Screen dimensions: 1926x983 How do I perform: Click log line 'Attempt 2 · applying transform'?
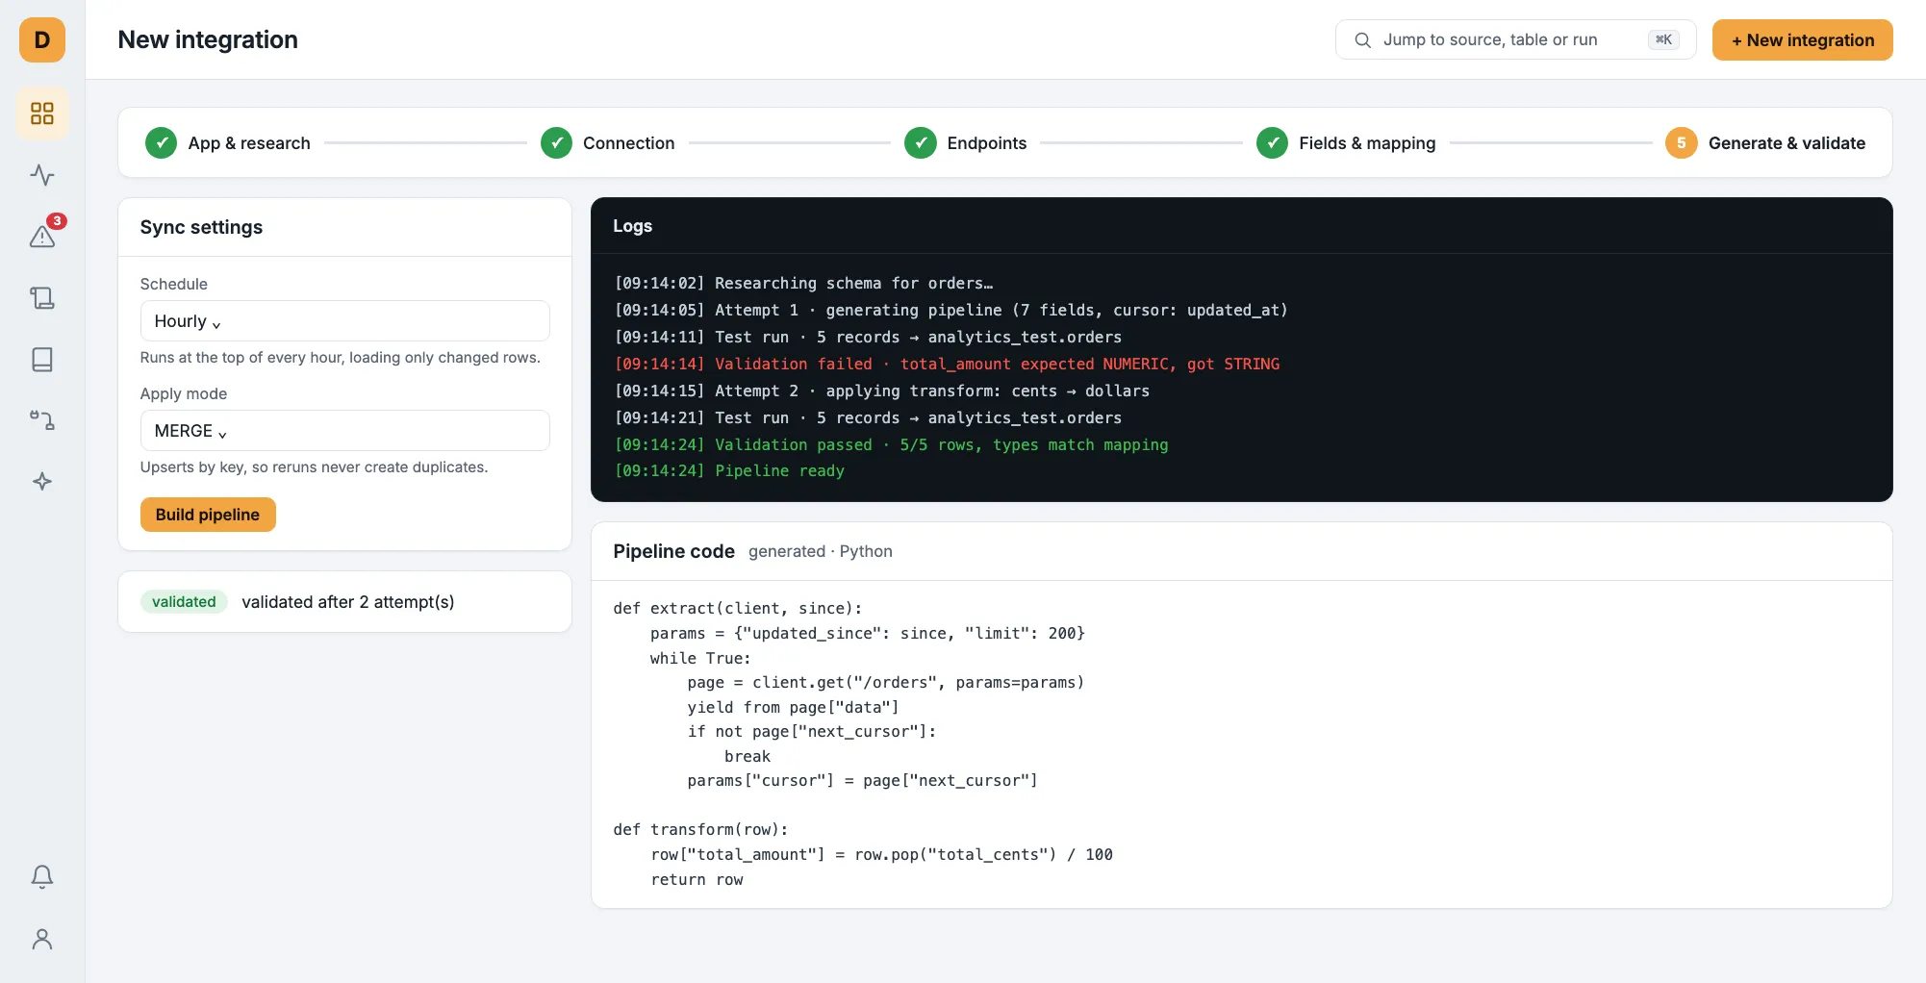882,391
